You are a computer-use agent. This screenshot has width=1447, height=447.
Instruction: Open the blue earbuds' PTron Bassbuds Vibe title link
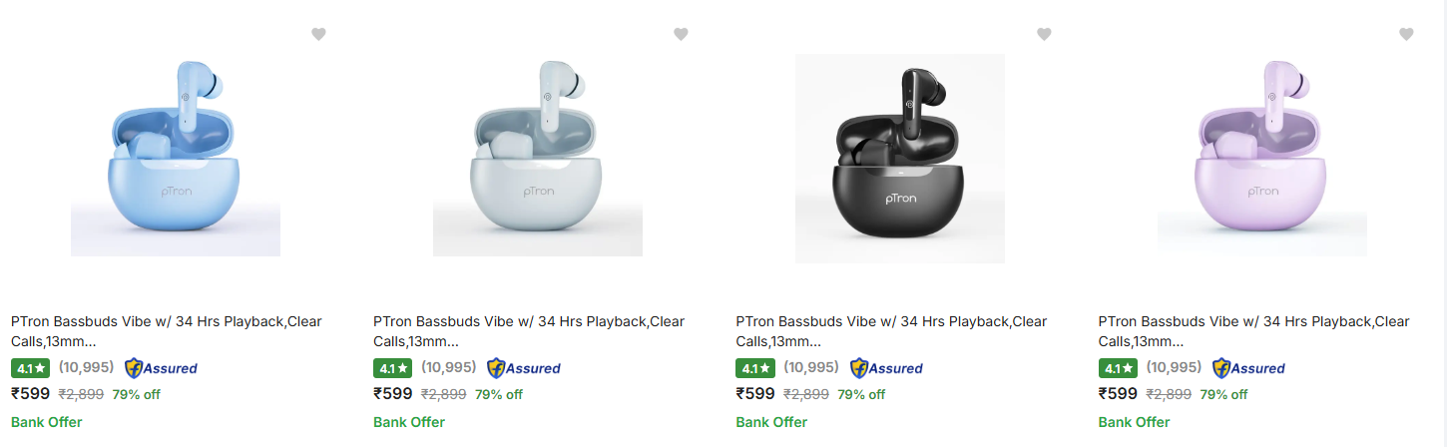click(x=167, y=331)
